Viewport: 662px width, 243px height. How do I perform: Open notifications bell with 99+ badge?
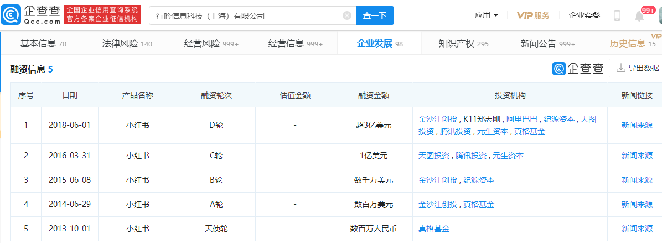click(x=639, y=16)
